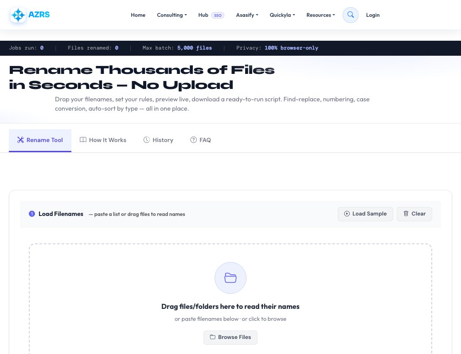
Task: Switch to the FAQ tab
Action: (x=200, y=140)
